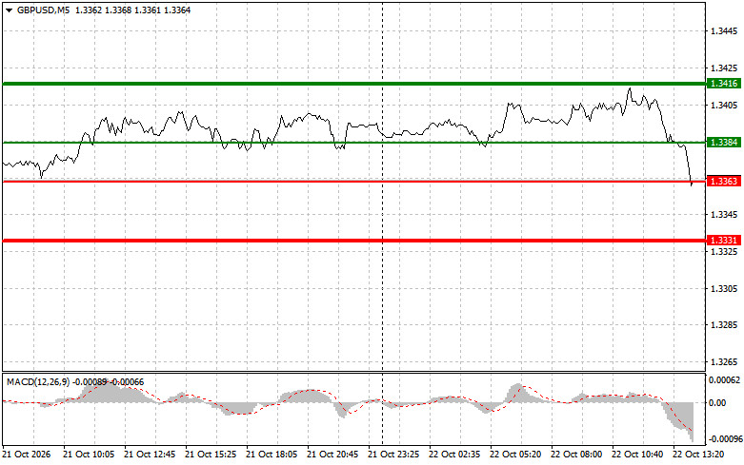Viewport: 744px width, 465px height.
Task: Select the 1.3363 red price level label
Action: (x=724, y=182)
